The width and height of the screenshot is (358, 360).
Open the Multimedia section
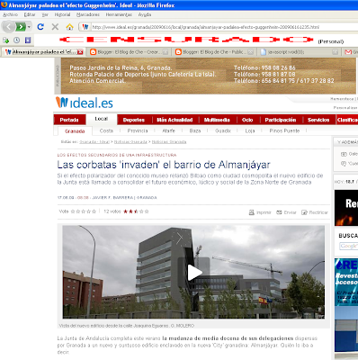tap(217, 120)
